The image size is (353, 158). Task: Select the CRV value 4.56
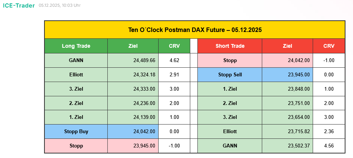[329, 146]
